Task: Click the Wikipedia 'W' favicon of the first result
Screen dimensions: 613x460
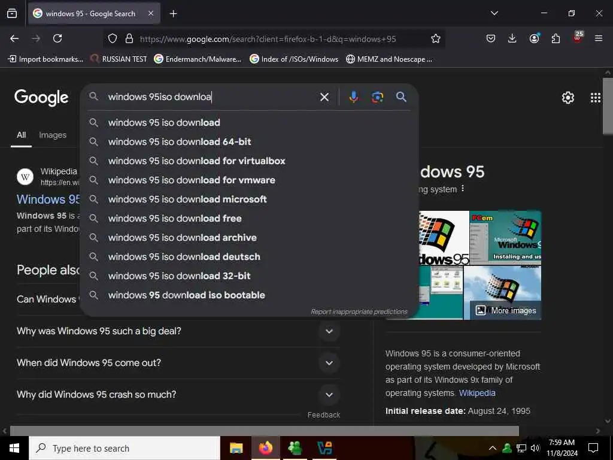Action: click(25, 177)
